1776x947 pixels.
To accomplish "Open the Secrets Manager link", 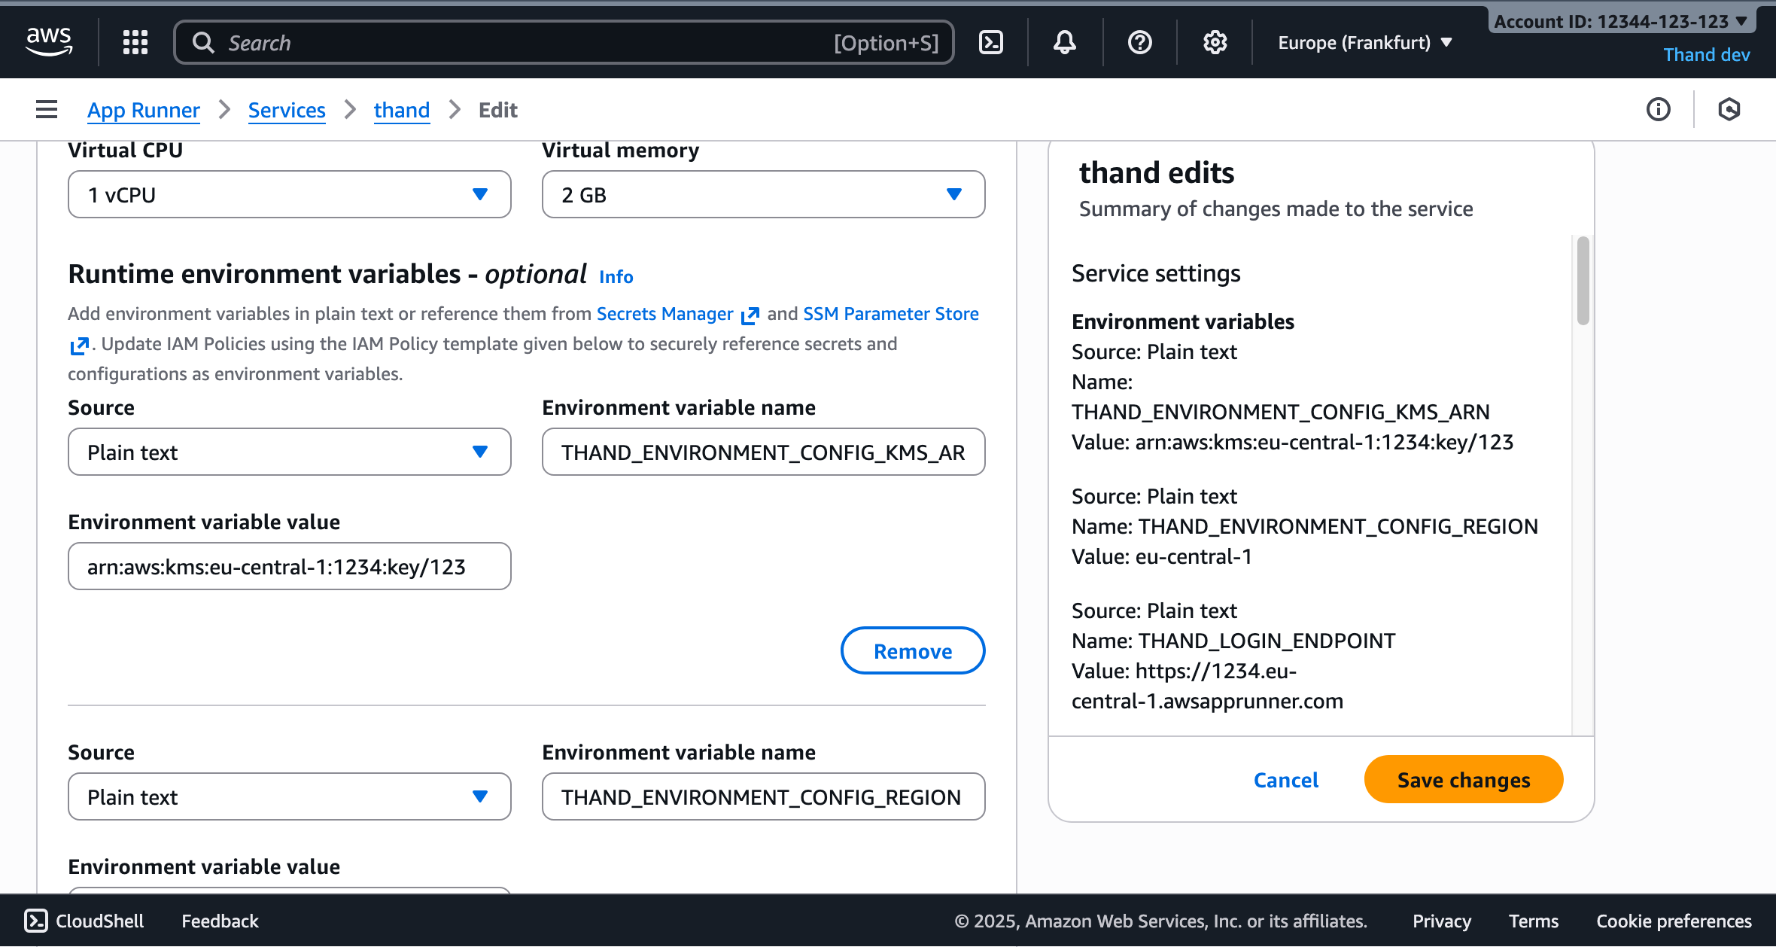I will pyautogui.click(x=665, y=314).
